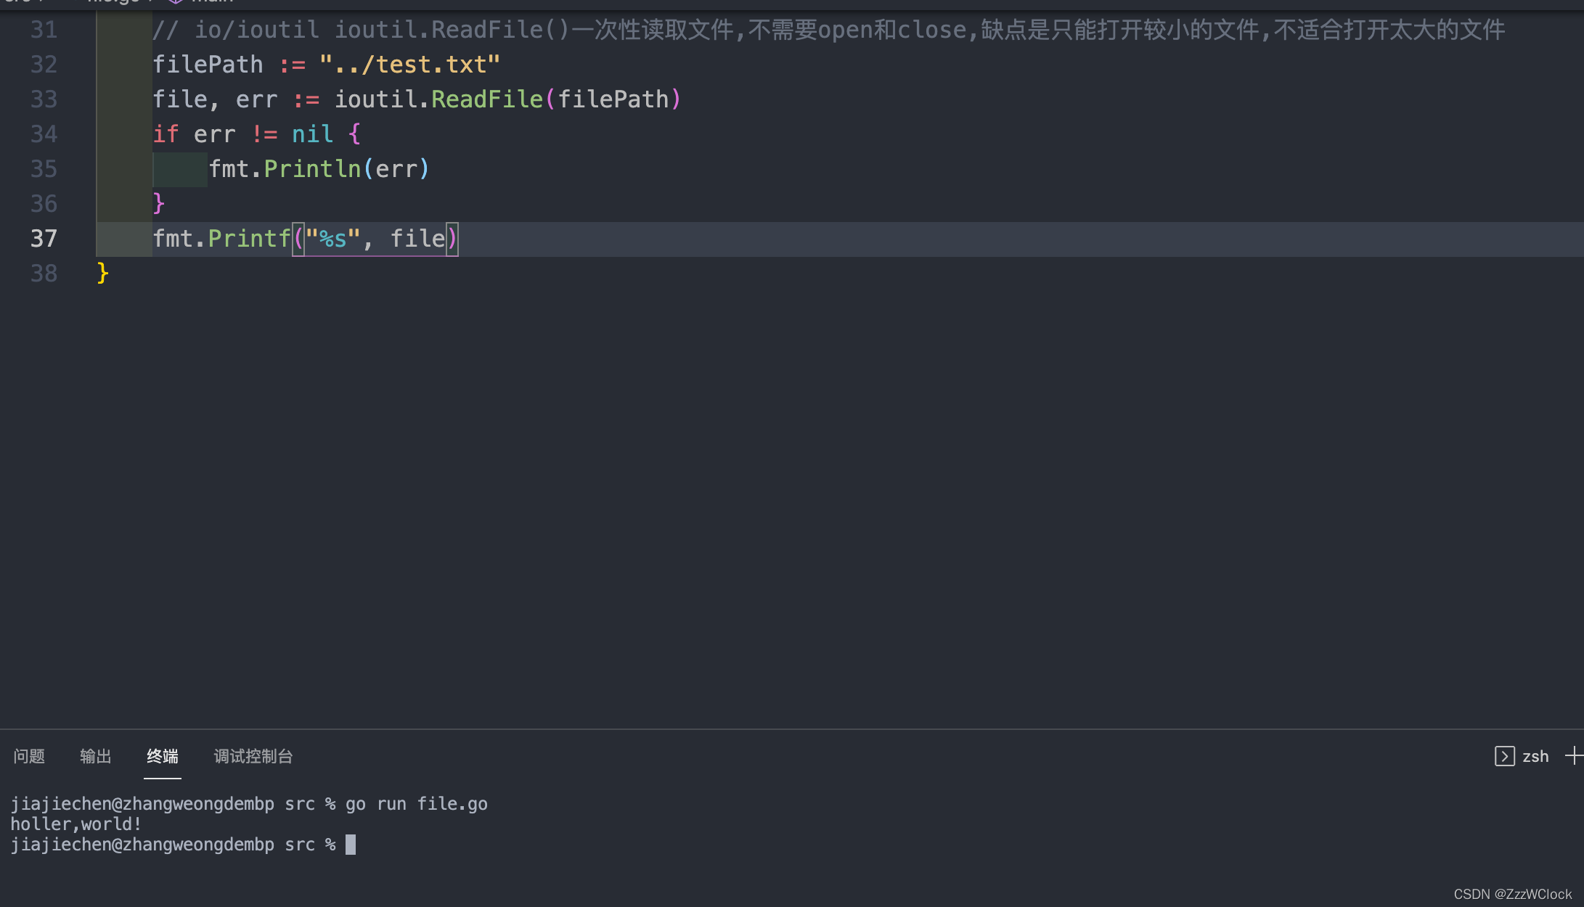Screen dimensions: 1584x907
Task: Open the 调试控制台 debug console tab
Action: (253, 756)
